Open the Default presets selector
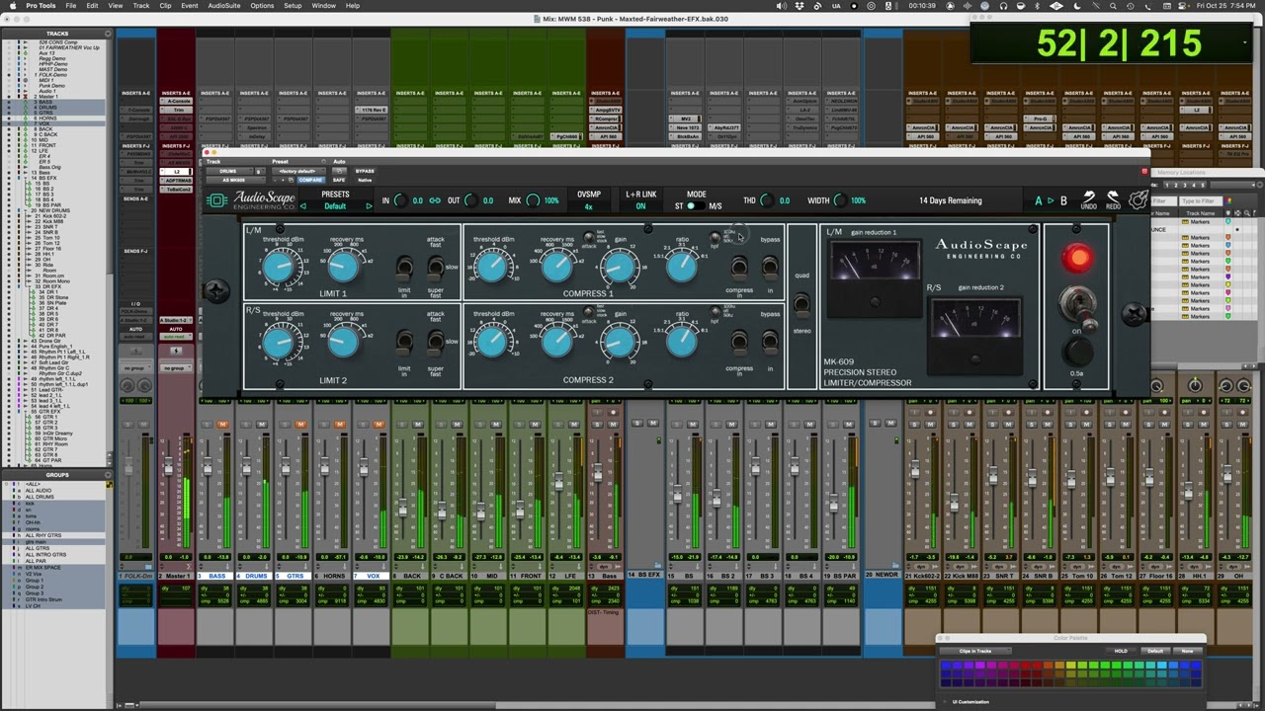1265x711 pixels. coord(336,206)
